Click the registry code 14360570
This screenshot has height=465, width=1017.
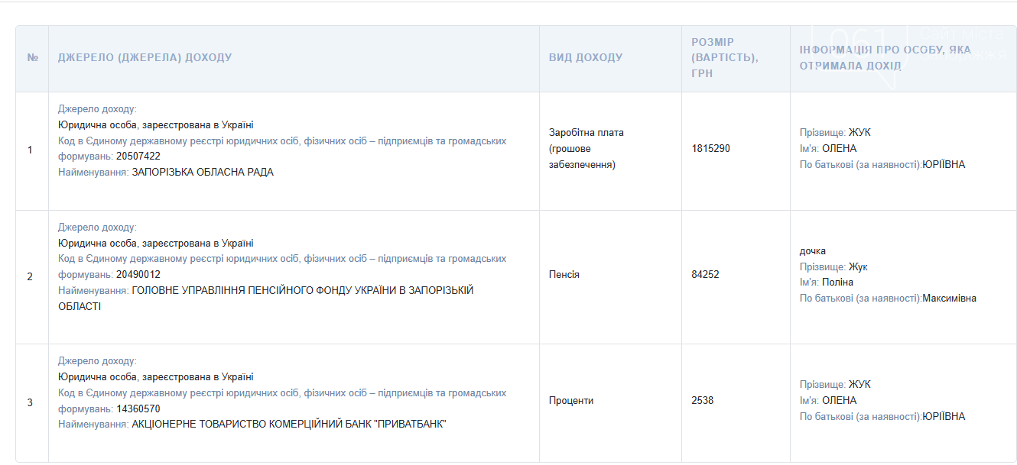click(x=138, y=408)
